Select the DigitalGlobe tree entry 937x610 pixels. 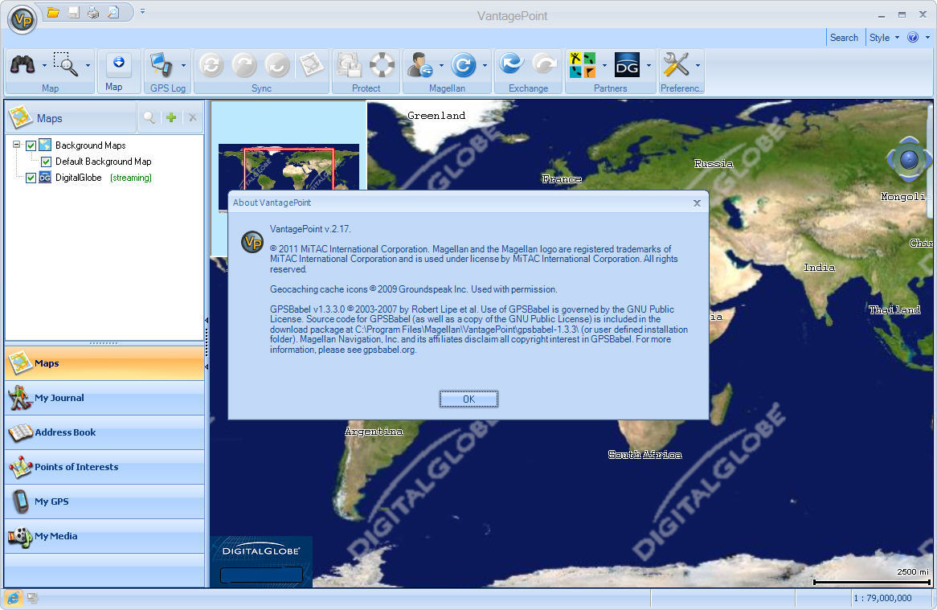(x=78, y=178)
